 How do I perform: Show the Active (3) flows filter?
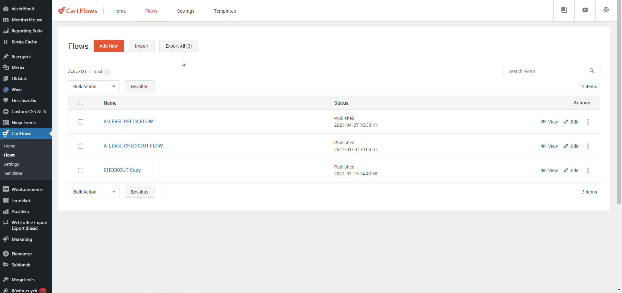coord(77,71)
